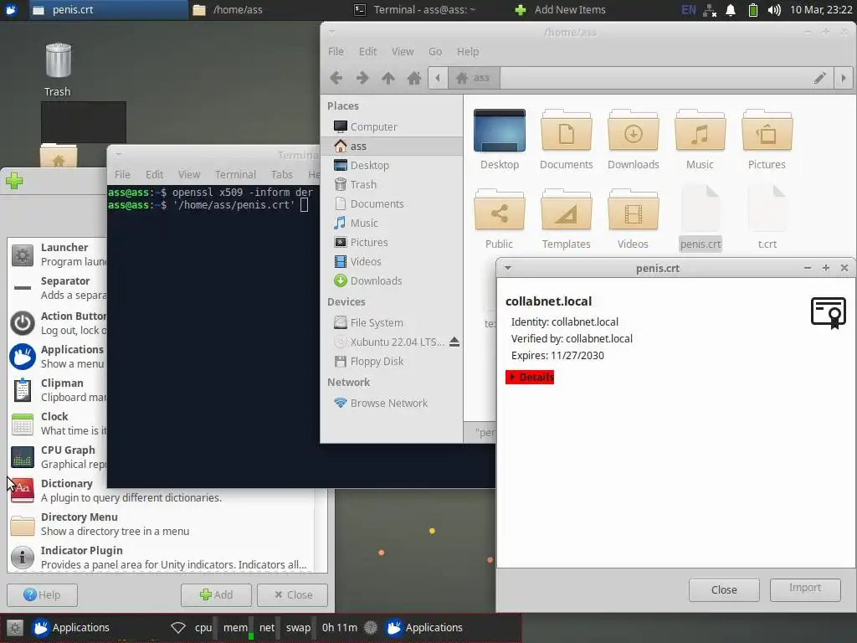This screenshot has height=643, width=857.
Task: Select the Launcher item in the Add New Items list
Action: pyautogui.click(x=58, y=255)
